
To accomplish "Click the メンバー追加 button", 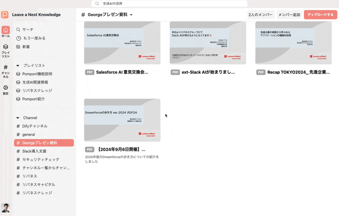I will pos(289,15).
